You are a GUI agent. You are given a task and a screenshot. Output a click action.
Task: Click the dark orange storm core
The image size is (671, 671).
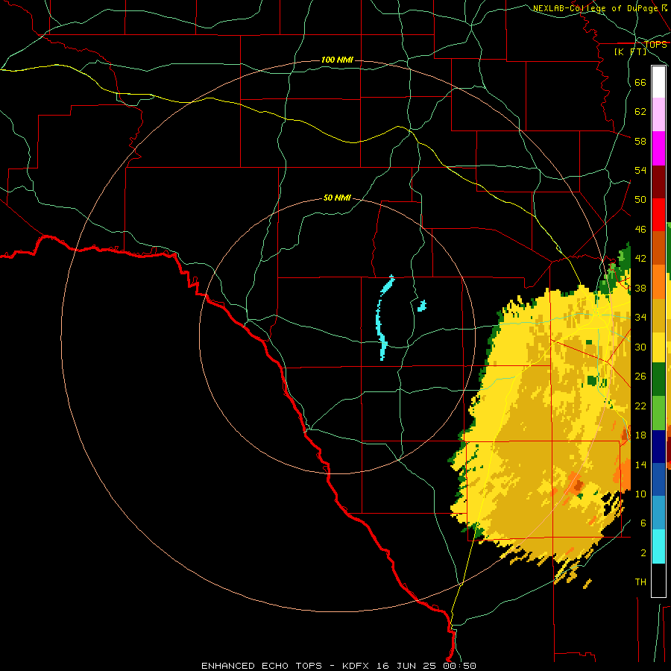coord(578,485)
